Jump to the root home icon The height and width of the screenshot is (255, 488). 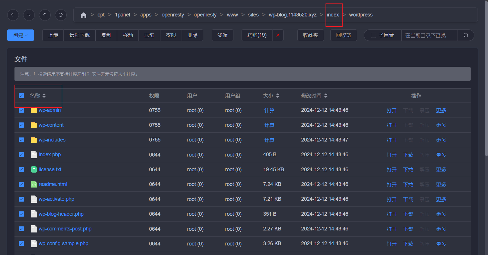pyautogui.click(x=83, y=15)
